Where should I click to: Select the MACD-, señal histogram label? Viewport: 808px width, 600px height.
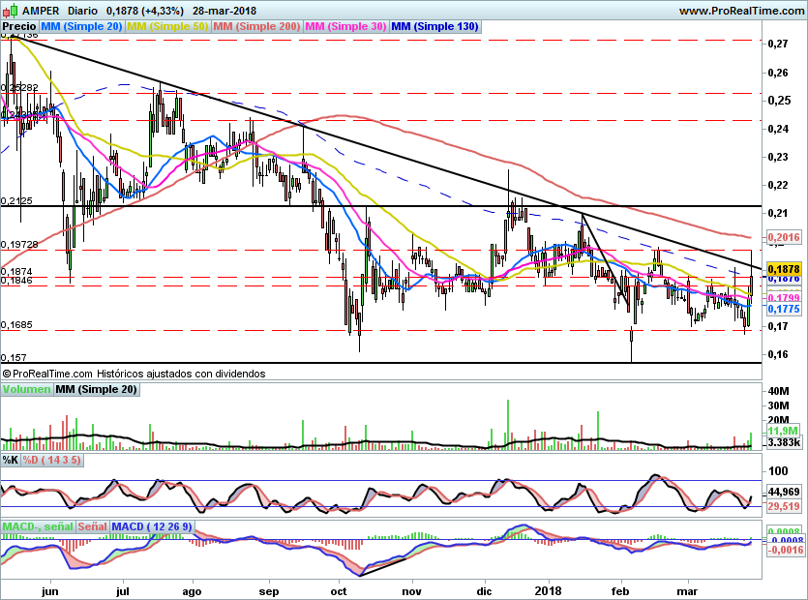[38, 526]
